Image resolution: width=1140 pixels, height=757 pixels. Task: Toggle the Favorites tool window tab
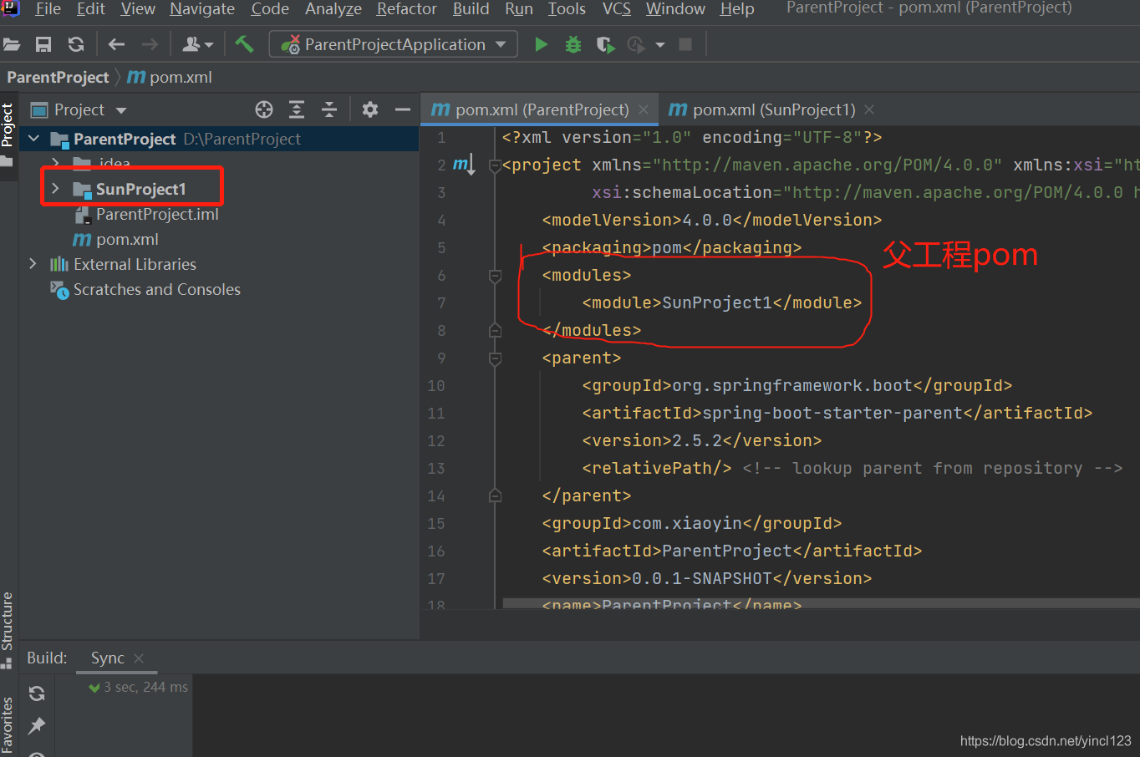(8, 725)
